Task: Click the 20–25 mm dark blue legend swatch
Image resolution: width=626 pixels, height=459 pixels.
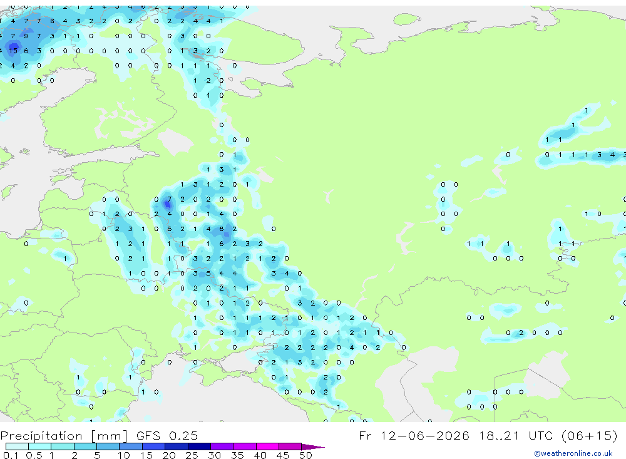Action: pyautogui.click(x=176, y=446)
